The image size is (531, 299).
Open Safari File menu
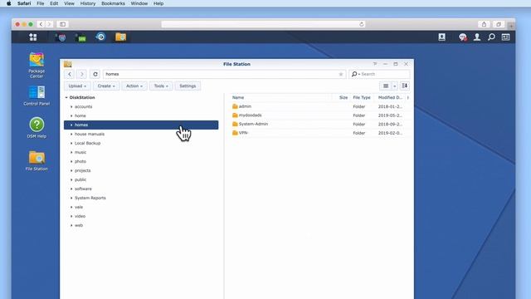pyautogui.click(x=41, y=3)
